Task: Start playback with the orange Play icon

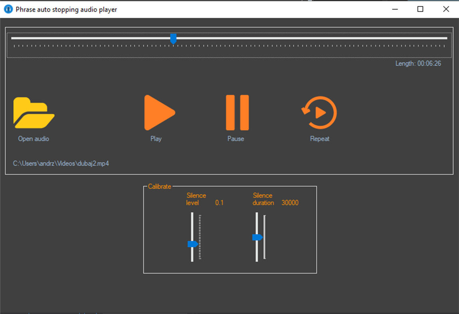Action: coord(159,113)
